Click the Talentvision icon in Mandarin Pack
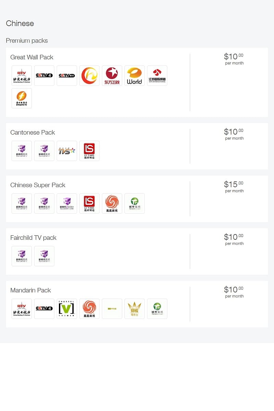The height and width of the screenshot is (411, 274). tap(157, 309)
